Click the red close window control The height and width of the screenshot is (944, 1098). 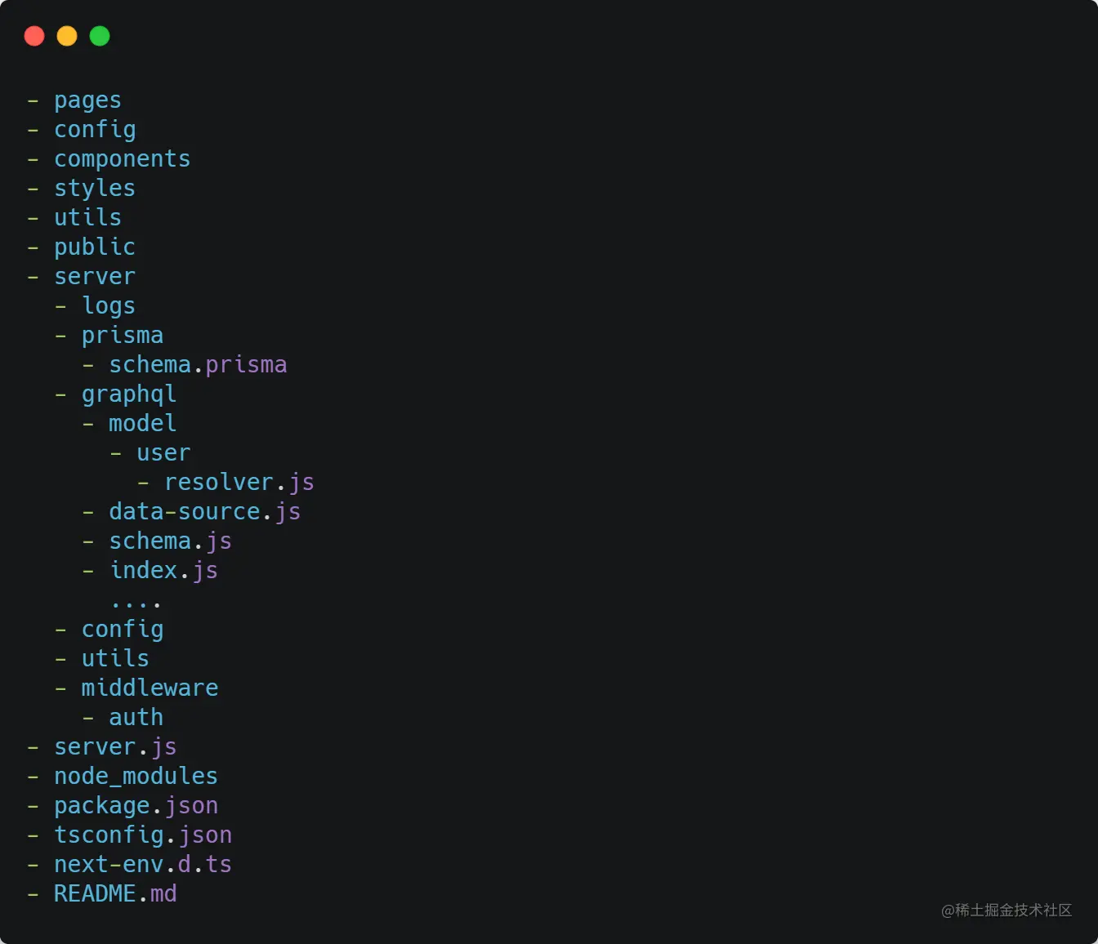click(x=34, y=36)
